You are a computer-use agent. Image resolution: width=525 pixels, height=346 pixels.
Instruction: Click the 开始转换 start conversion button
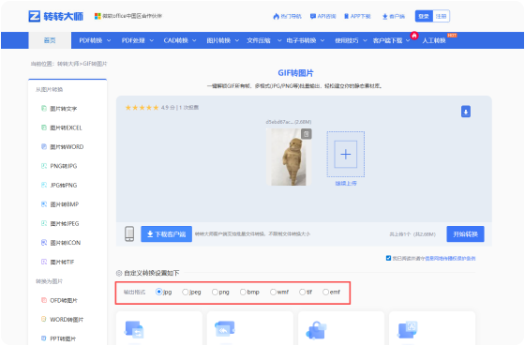(x=465, y=233)
